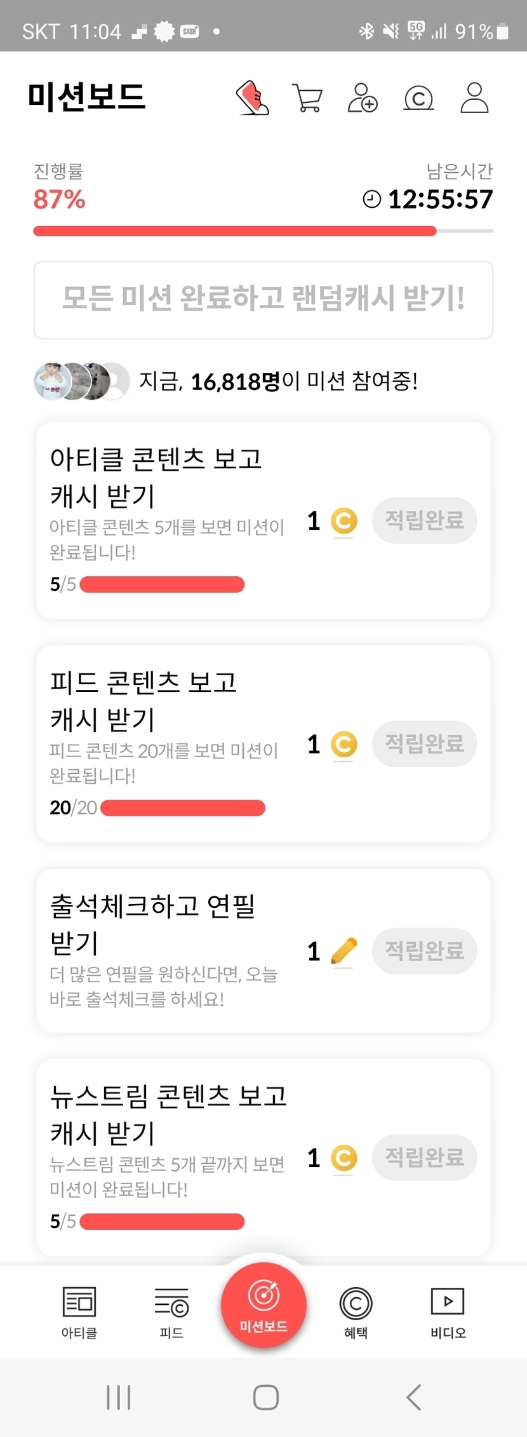Screen dimensions: 527x1437
Task: Tap 모든 미션 완료하고 랜덤캐시 받기 button
Action: pos(263,299)
